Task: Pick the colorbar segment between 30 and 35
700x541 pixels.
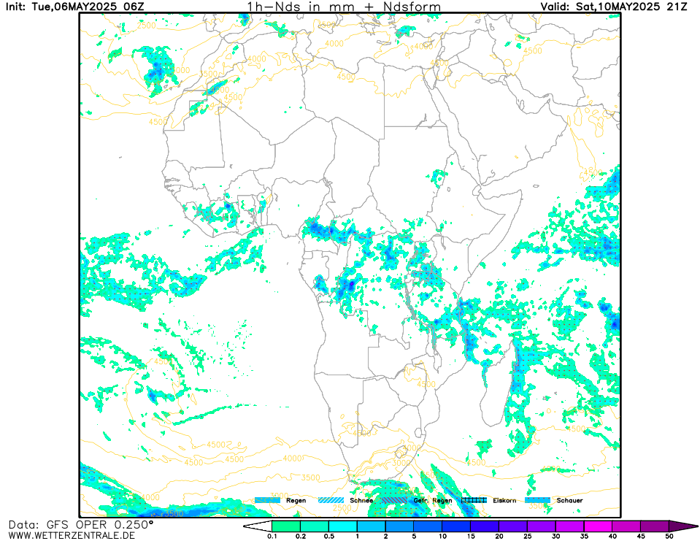Action: tap(569, 526)
